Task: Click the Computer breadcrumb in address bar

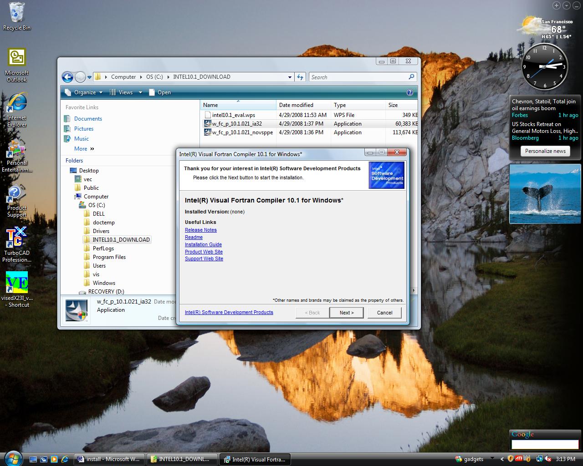Action: (123, 77)
